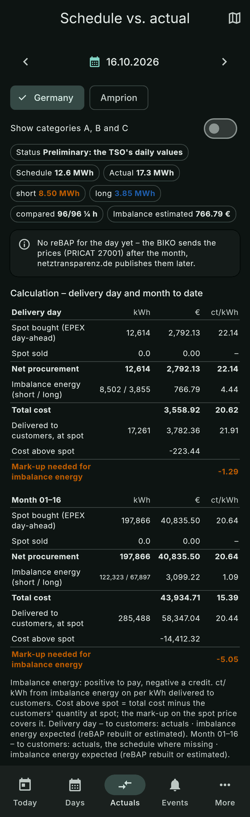This screenshot has width=250, height=817.
Task: Click the Status Preliminary chip
Action: (x=99, y=152)
